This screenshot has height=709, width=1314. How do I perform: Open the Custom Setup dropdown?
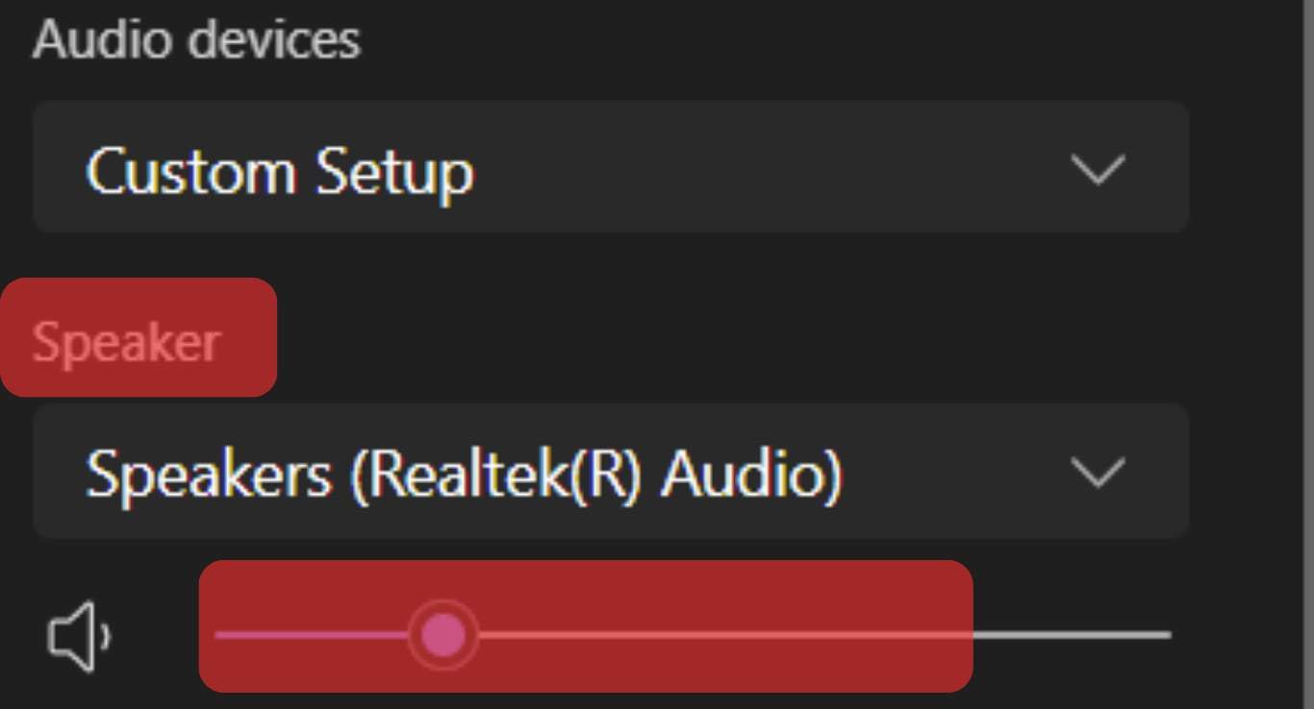[x=610, y=167]
